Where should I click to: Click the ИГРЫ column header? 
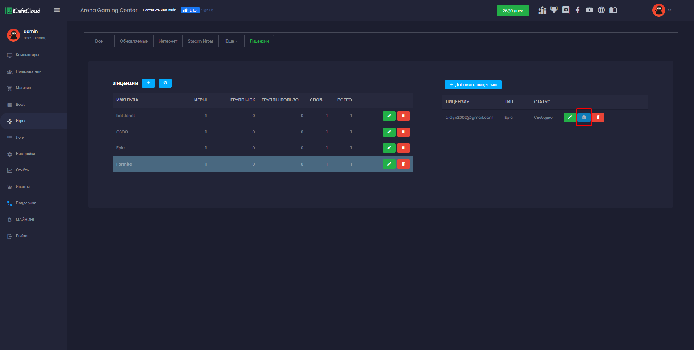click(x=200, y=100)
